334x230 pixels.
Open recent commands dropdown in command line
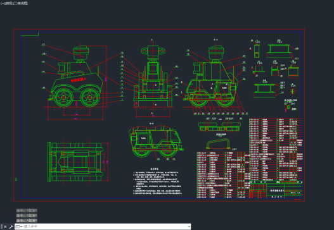[19, 227]
